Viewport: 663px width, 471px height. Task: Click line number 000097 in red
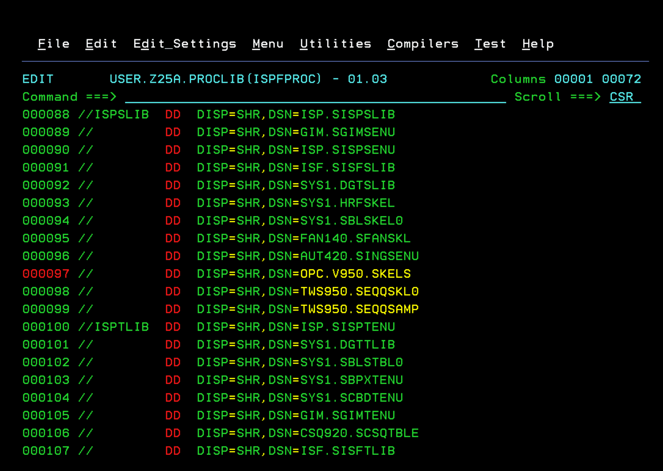(46, 274)
